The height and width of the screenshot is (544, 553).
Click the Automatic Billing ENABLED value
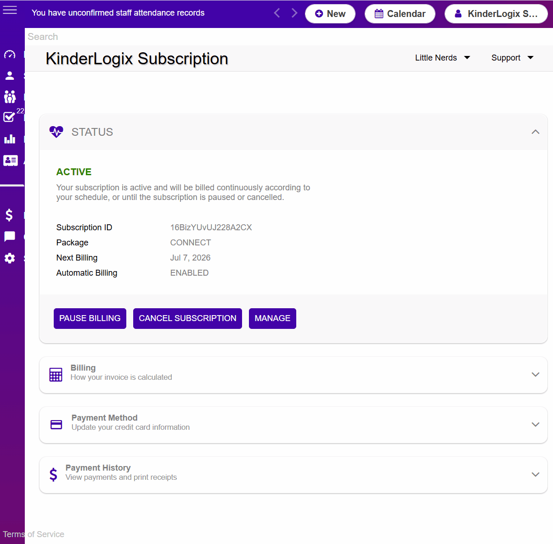pyautogui.click(x=189, y=273)
